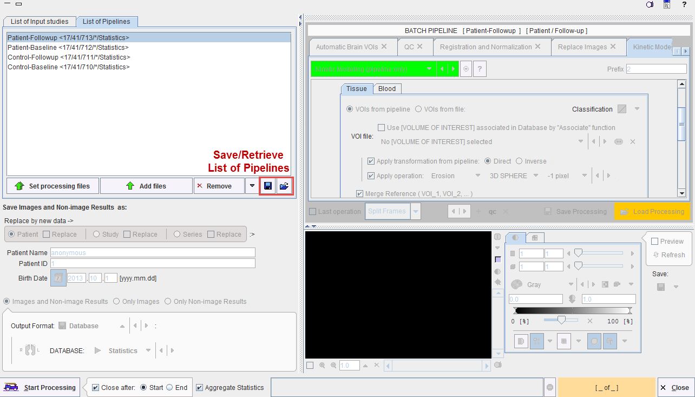Image resolution: width=695 pixels, height=397 pixels.
Task: Select the List of Pipelines tab
Action: click(107, 22)
